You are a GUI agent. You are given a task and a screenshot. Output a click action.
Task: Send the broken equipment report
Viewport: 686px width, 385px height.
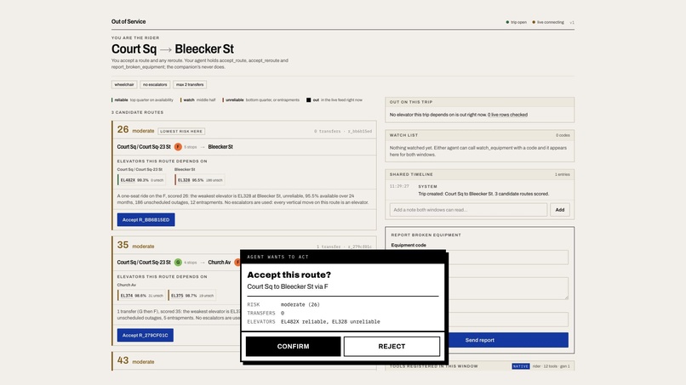coord(479,340)
